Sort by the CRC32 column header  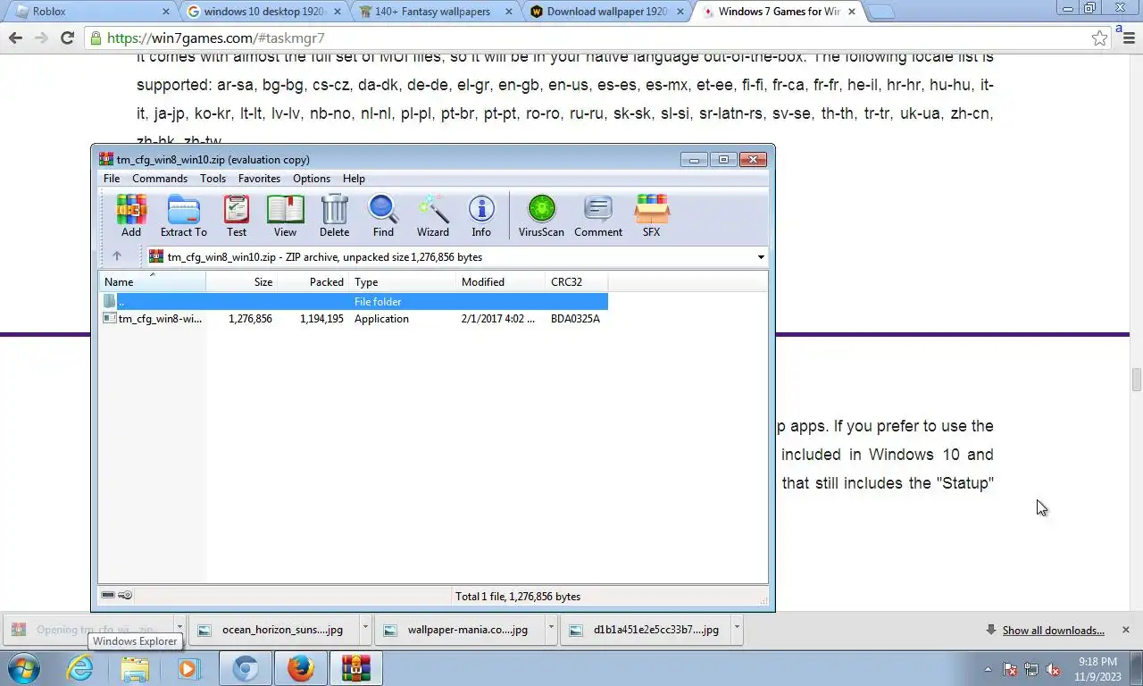577,281
